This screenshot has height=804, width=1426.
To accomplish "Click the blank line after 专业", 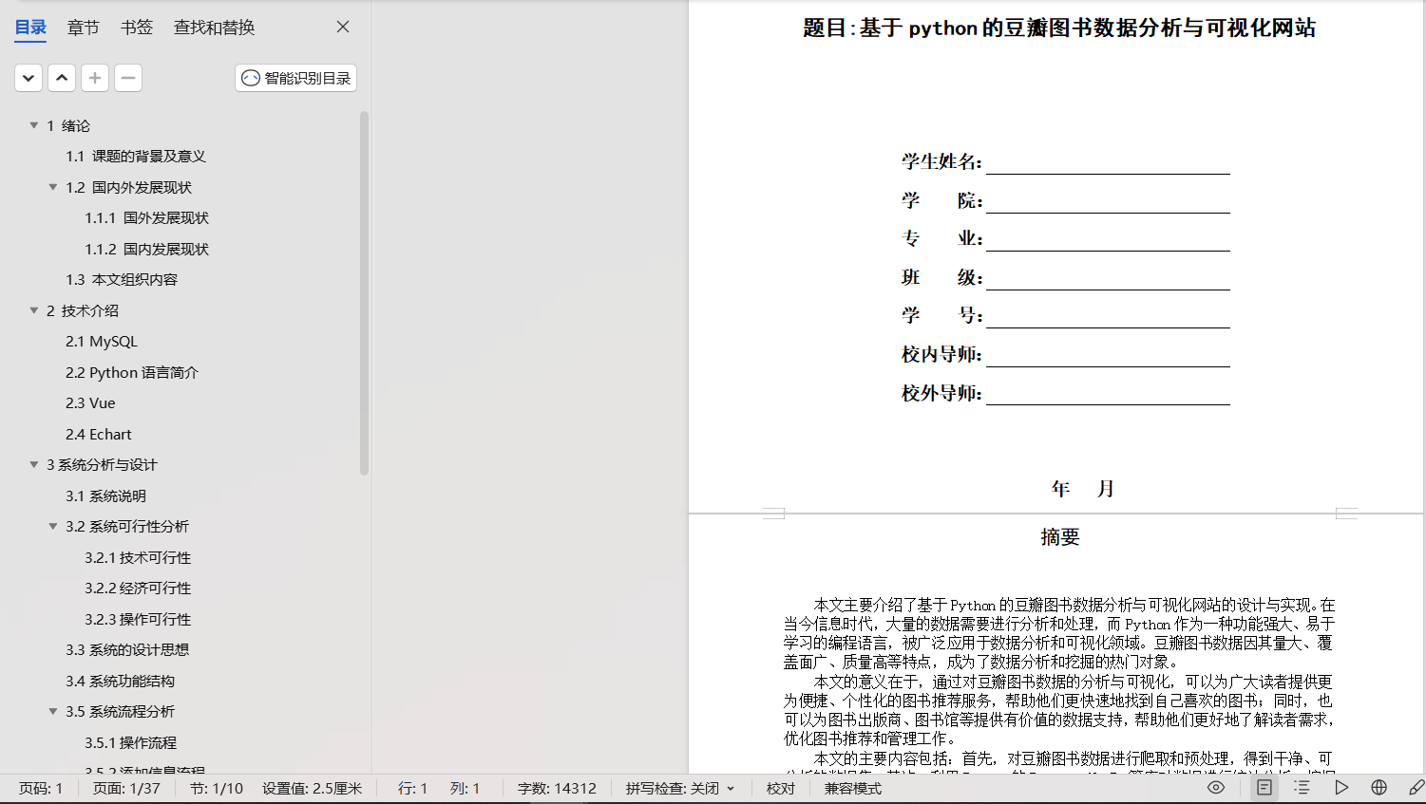I will click(1108, 239).
